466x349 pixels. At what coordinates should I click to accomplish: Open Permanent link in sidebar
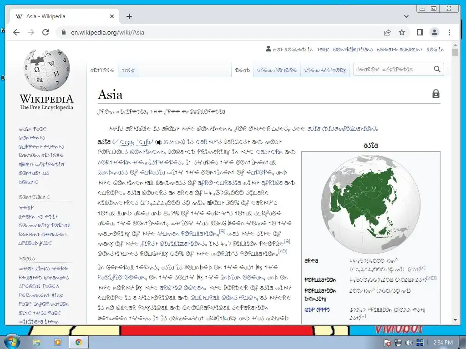pyautogui.click(x=41, y=295)
